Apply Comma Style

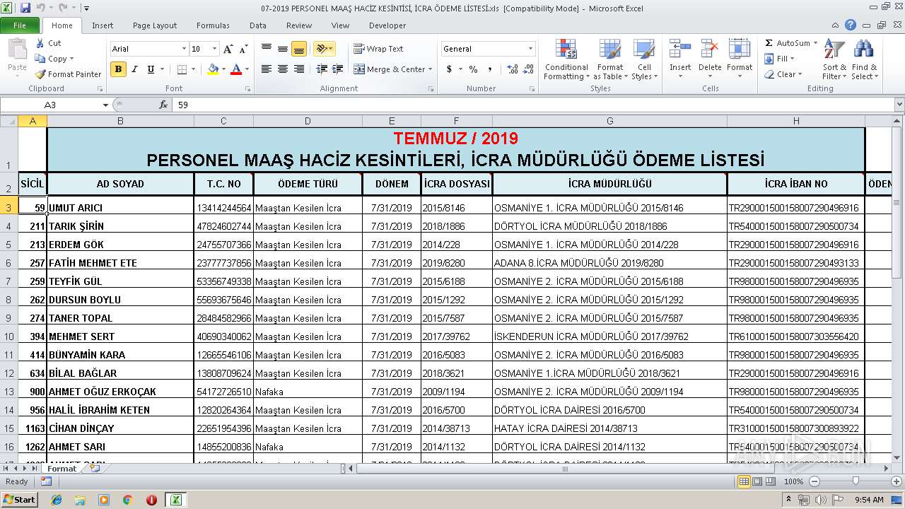pyautogui.click(x=489, y=69)
